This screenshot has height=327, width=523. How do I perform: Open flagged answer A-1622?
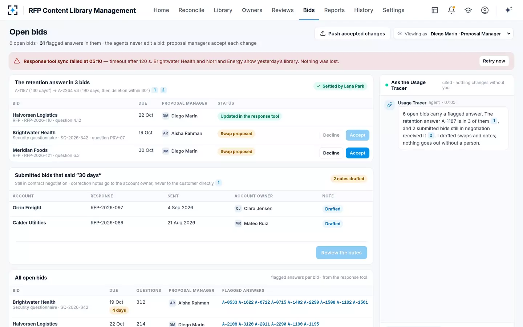click(x=246, y=302)
